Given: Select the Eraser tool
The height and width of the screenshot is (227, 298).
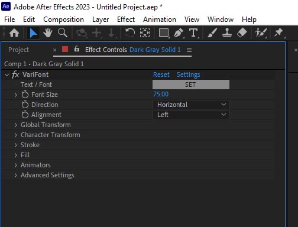Looking at the screenshot, I should coord(242,33).
